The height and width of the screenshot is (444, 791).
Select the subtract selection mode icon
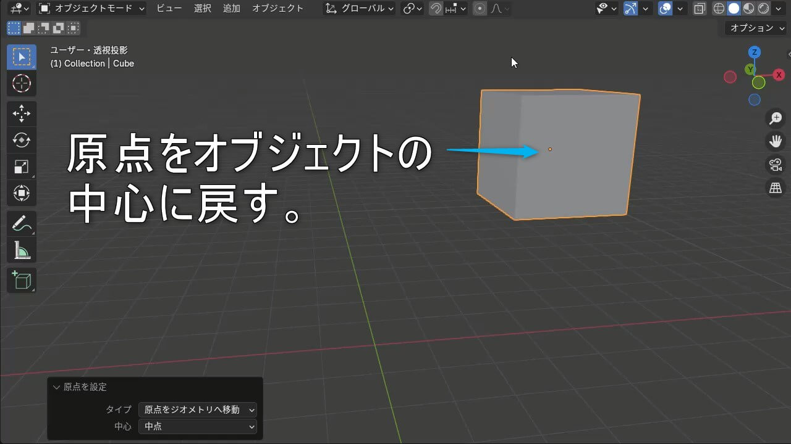(x=43, y=28)
